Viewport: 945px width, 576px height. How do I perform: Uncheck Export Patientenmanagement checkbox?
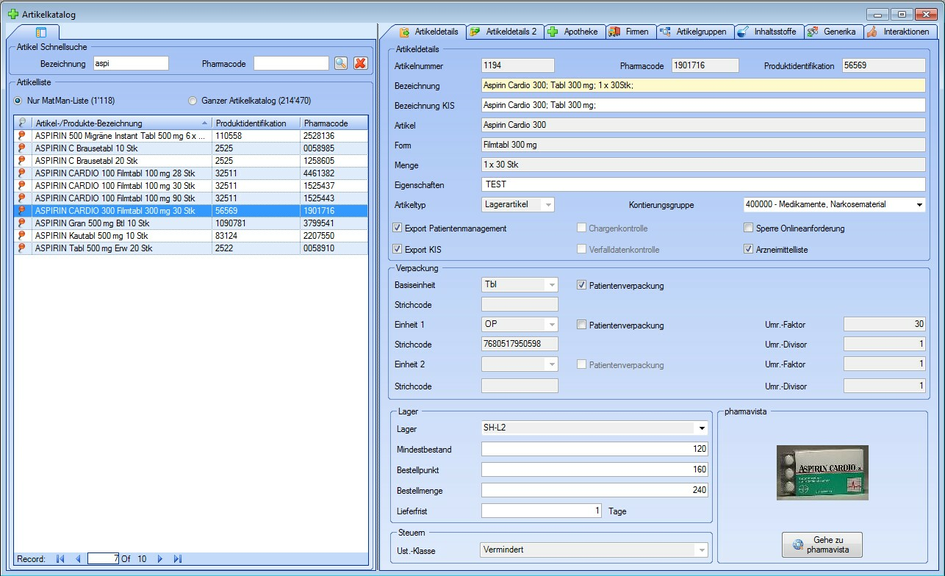point(398,228)
